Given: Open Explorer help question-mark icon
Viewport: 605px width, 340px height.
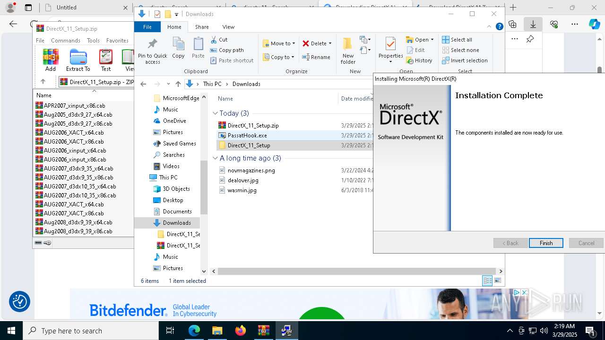Looking at the screenshot, I should [x=499, y=27].
